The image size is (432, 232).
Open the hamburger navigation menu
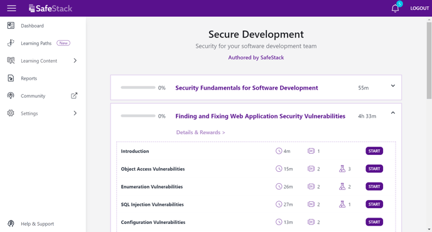[11, 8]
